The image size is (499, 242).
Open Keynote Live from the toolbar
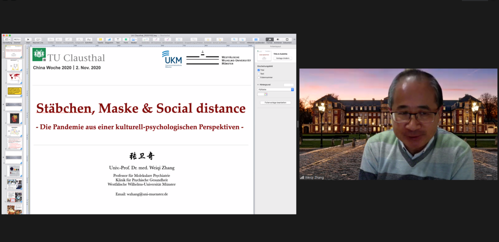pyautogui.click(x=38, y=39)
